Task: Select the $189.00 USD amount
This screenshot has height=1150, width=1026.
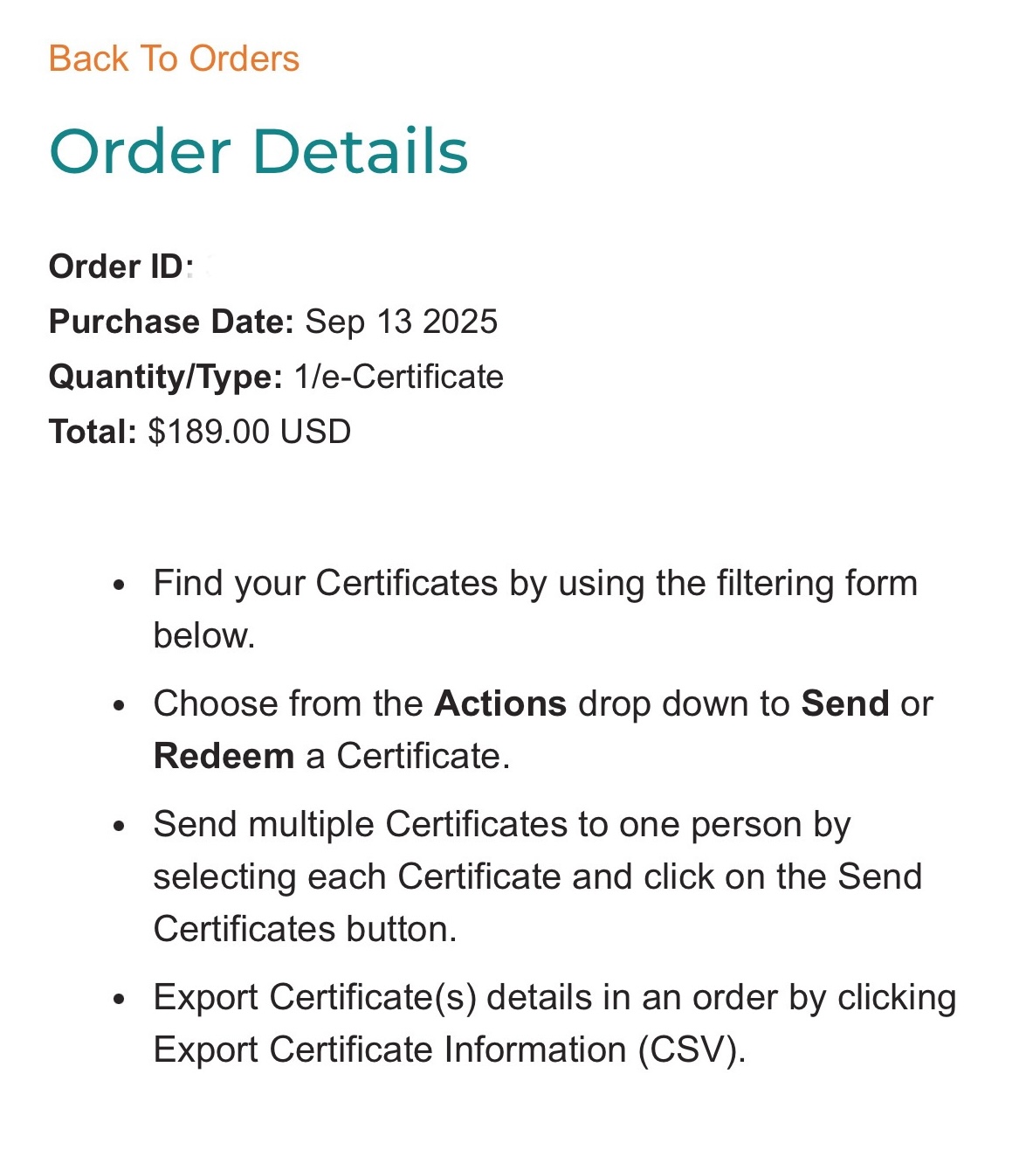Action: click(250, 432)
